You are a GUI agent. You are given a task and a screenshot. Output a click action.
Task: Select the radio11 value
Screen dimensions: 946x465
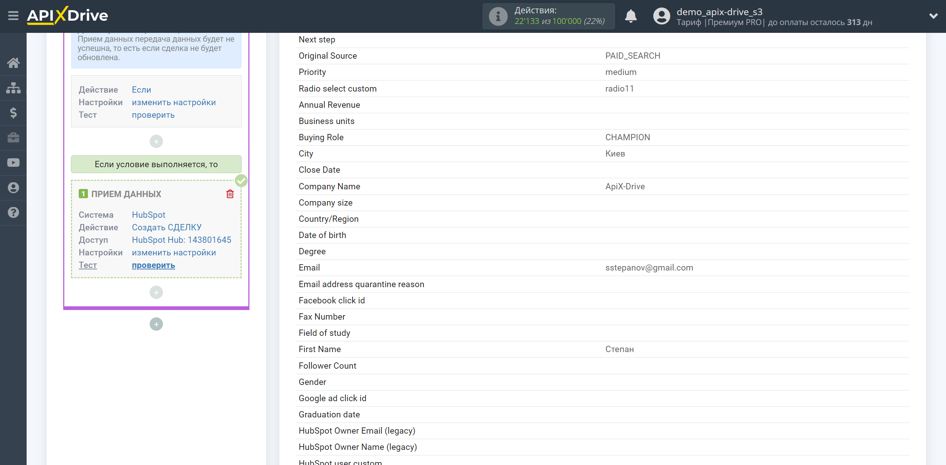pyautogui.click(x=619, y=89)
